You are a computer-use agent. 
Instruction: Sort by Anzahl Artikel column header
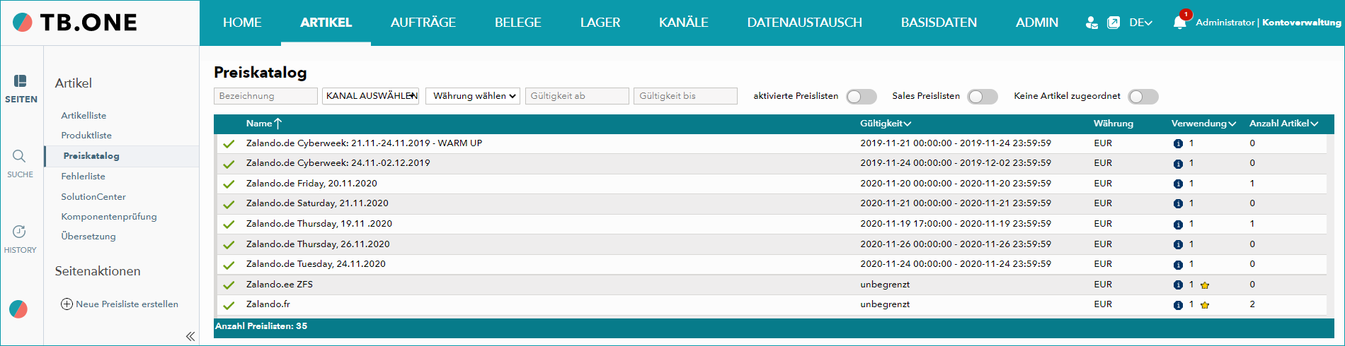point(1283,124)
